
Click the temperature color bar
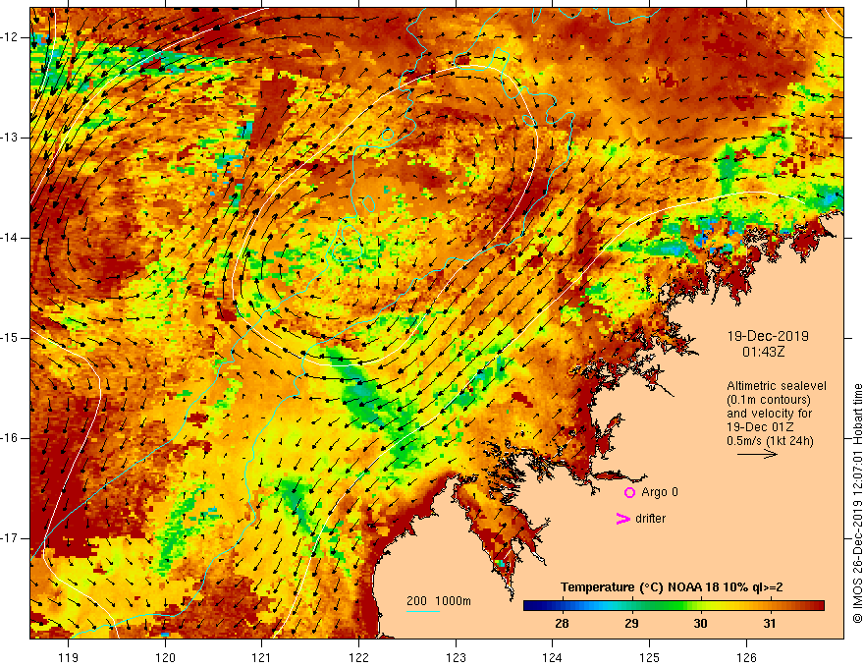click(x=674, y=606)
